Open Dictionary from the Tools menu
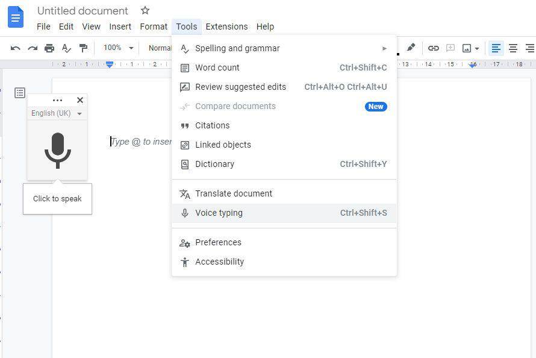 click(284, 164)
